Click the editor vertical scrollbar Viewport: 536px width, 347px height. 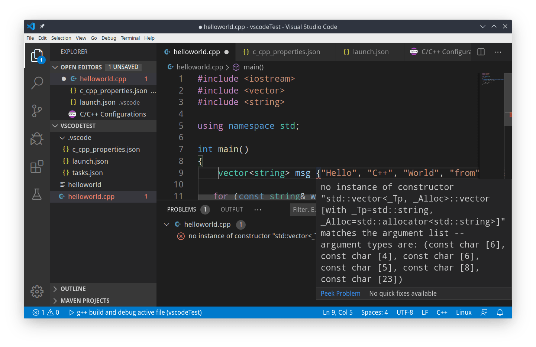[508, 100]
